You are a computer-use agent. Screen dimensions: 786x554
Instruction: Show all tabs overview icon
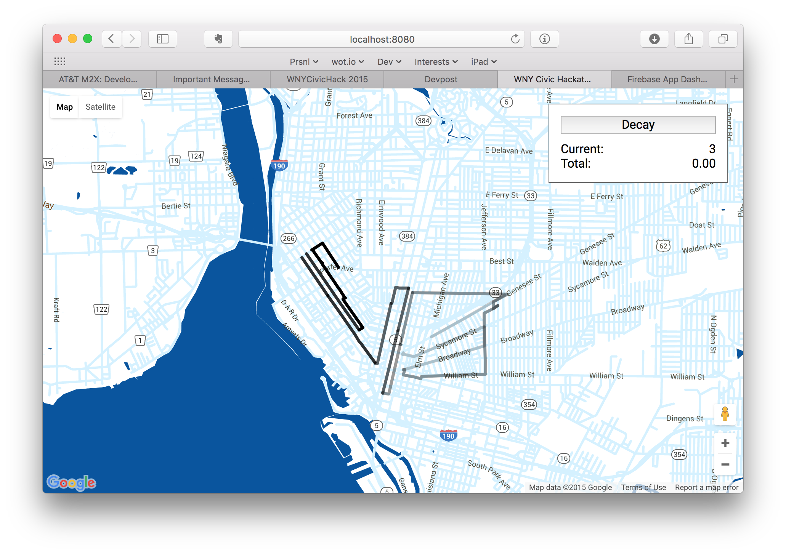[723, 39]
